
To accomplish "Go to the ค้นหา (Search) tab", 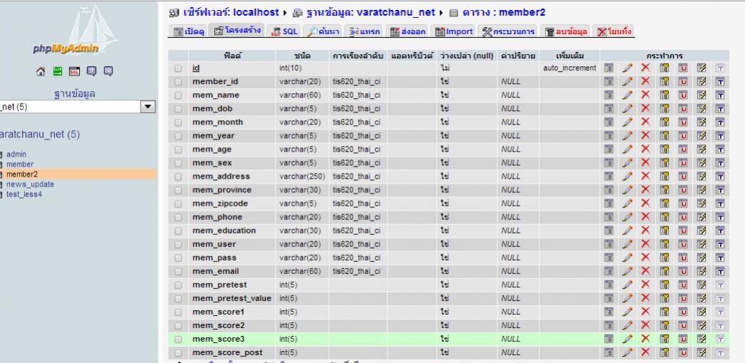I will coord(323,32).
